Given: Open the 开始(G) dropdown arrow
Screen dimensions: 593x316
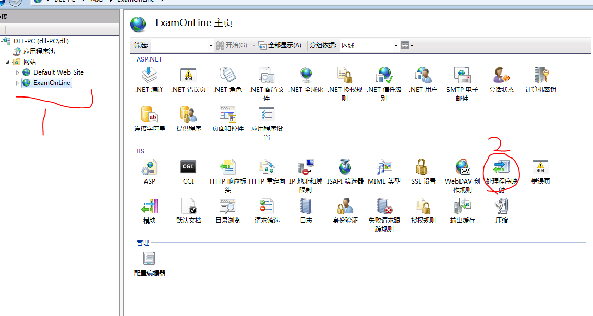Looking at the screenshot, I should coord(254,45).
